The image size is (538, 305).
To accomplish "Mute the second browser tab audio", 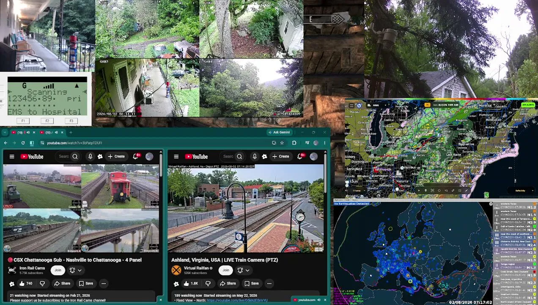I will [56, 132].
